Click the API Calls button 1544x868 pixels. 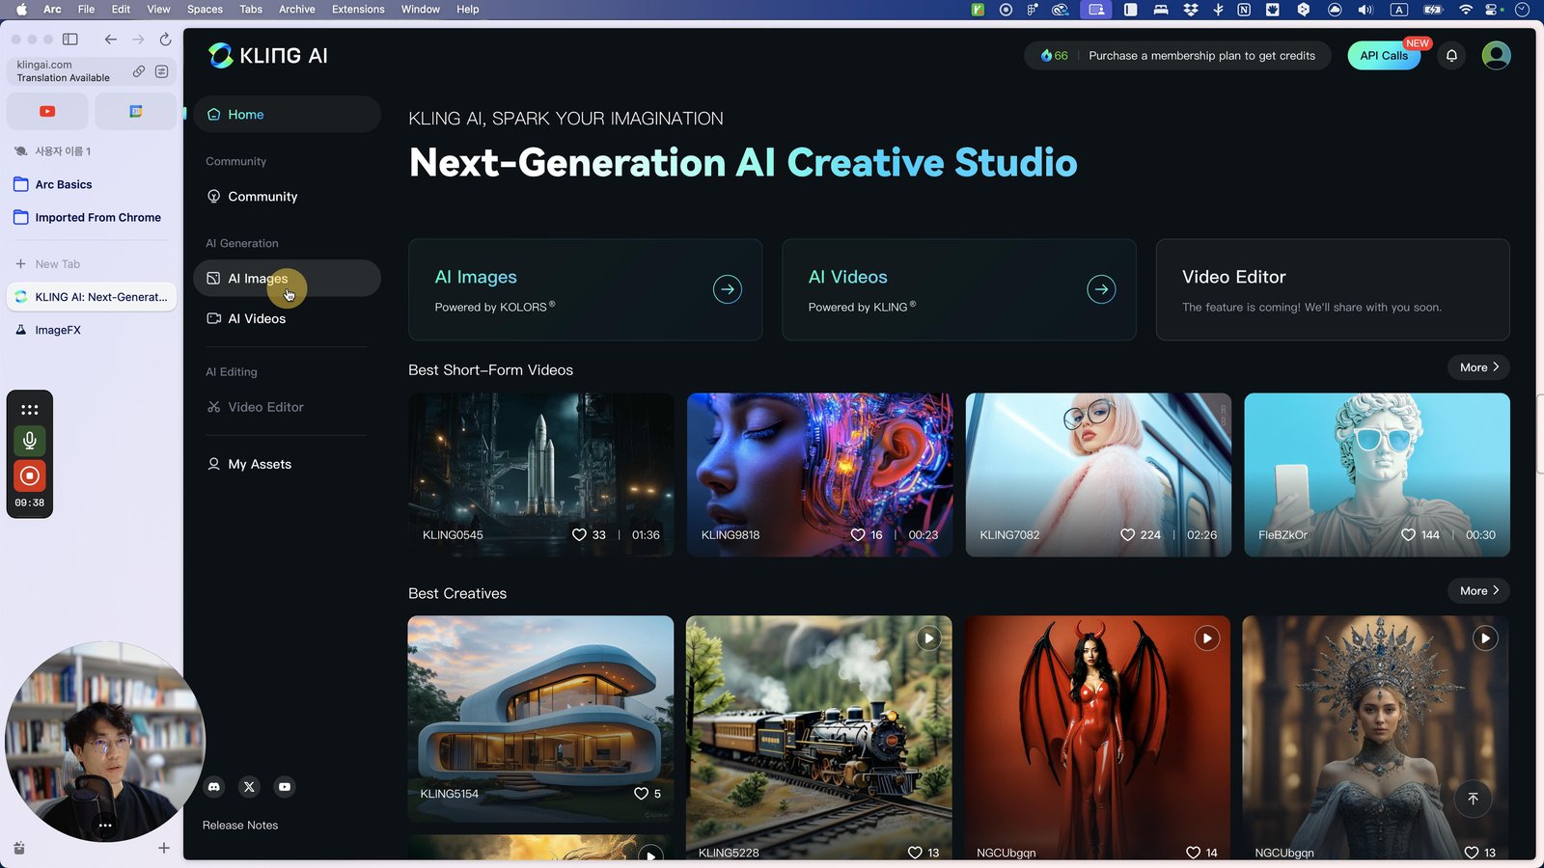click(x=1384, y=56)
